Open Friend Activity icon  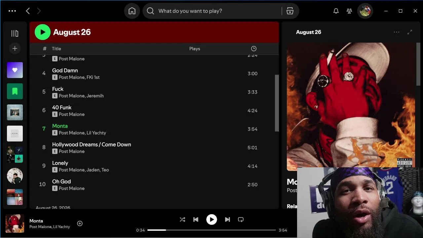(x=349, y=11)
